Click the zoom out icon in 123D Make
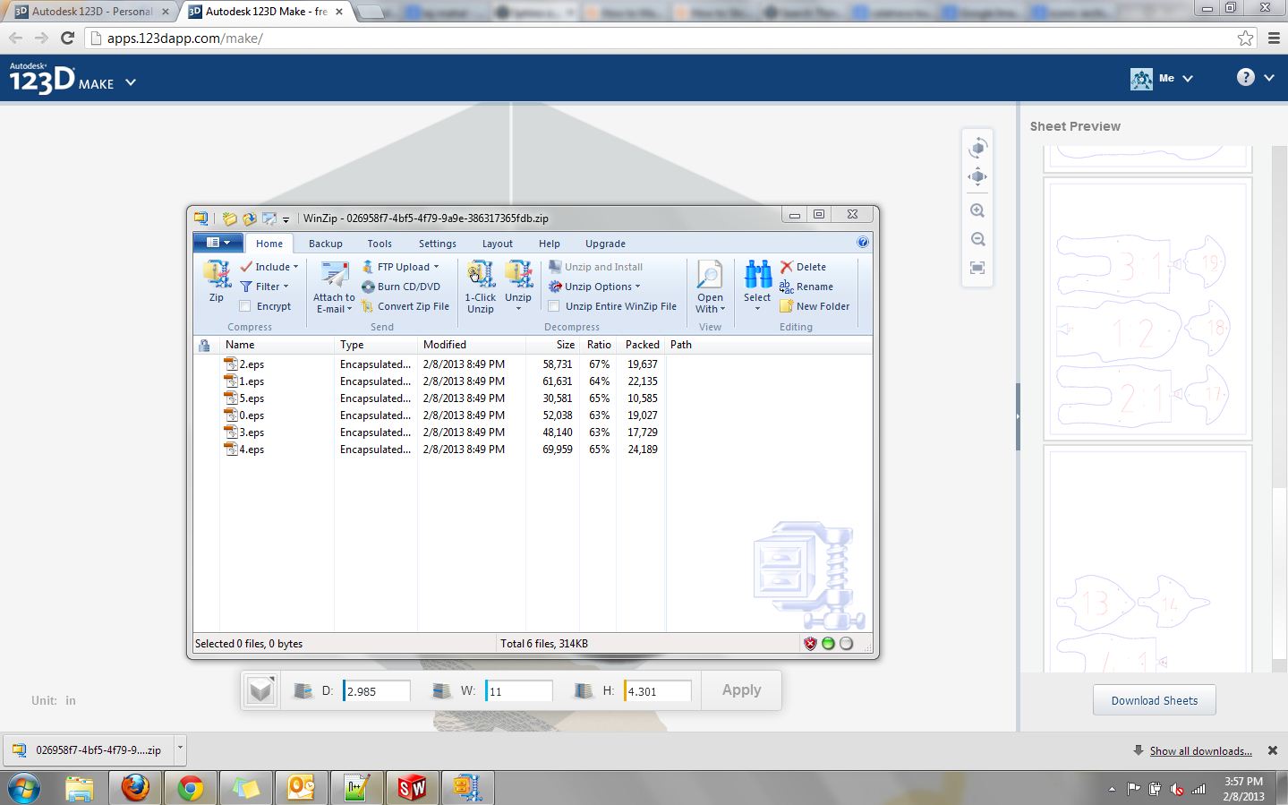 click(977, 239)
